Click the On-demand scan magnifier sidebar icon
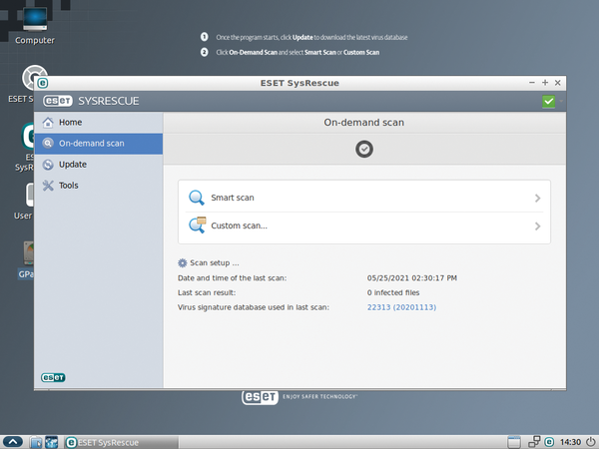Screen dimensions: 599x449 click(x=48, y=143)
